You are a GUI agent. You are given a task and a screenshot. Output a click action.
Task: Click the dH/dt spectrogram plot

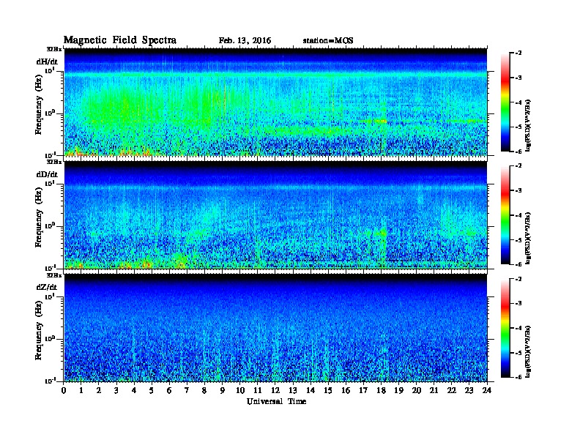pos(275,102)
